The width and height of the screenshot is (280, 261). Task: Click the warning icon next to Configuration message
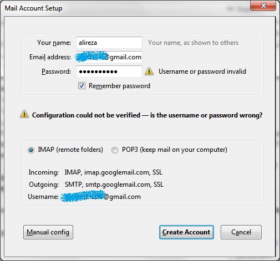click(x=24, y=114)
